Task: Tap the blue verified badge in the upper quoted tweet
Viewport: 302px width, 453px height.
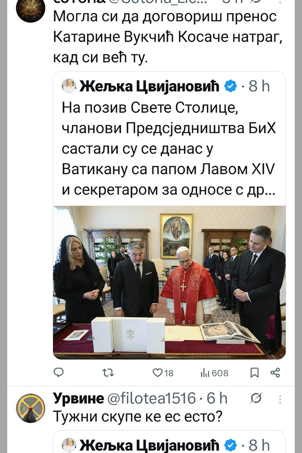Action: 231,86
